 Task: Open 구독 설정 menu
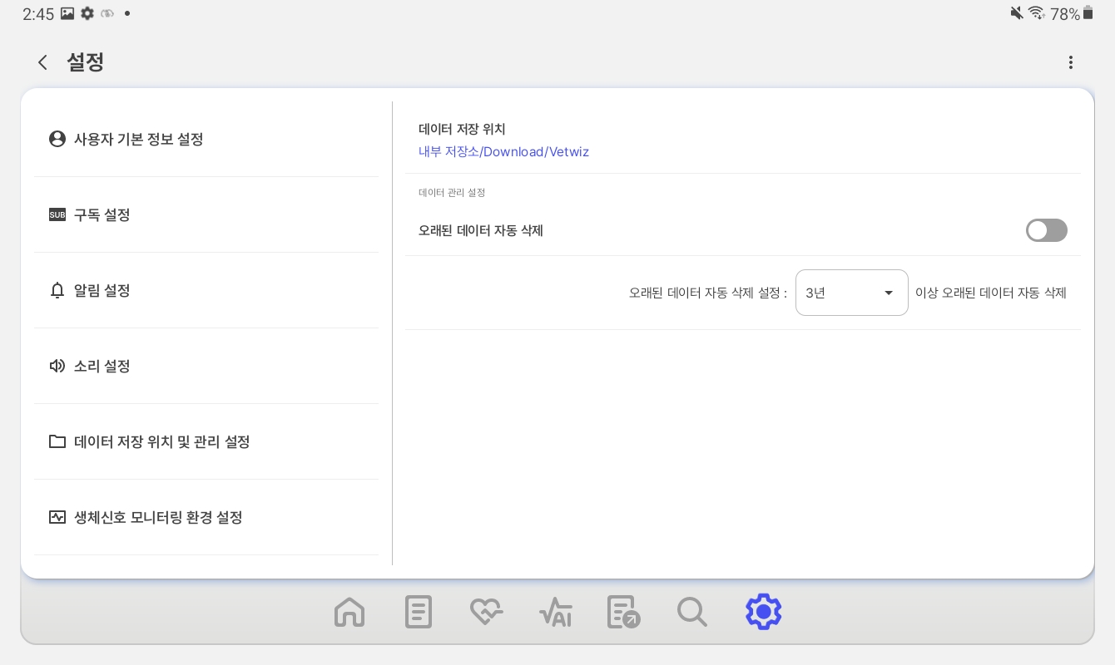pos(206,214)
